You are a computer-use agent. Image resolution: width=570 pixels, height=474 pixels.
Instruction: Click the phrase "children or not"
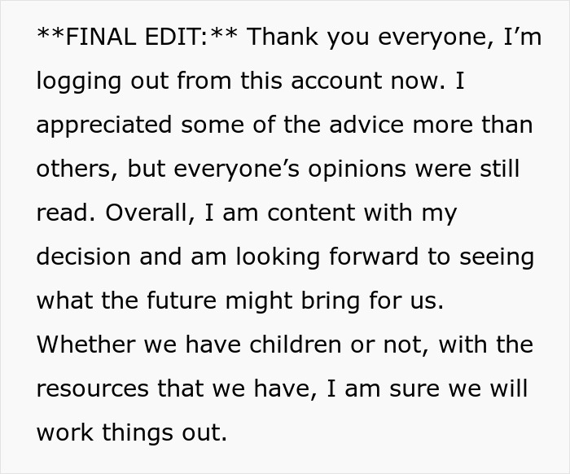point(331,345)
